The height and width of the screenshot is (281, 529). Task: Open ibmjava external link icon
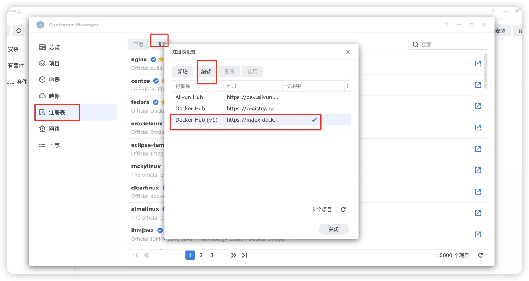[x=478, y=234]
